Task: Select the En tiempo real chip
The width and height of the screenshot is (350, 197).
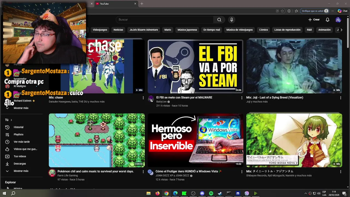Action: [212, 30]
